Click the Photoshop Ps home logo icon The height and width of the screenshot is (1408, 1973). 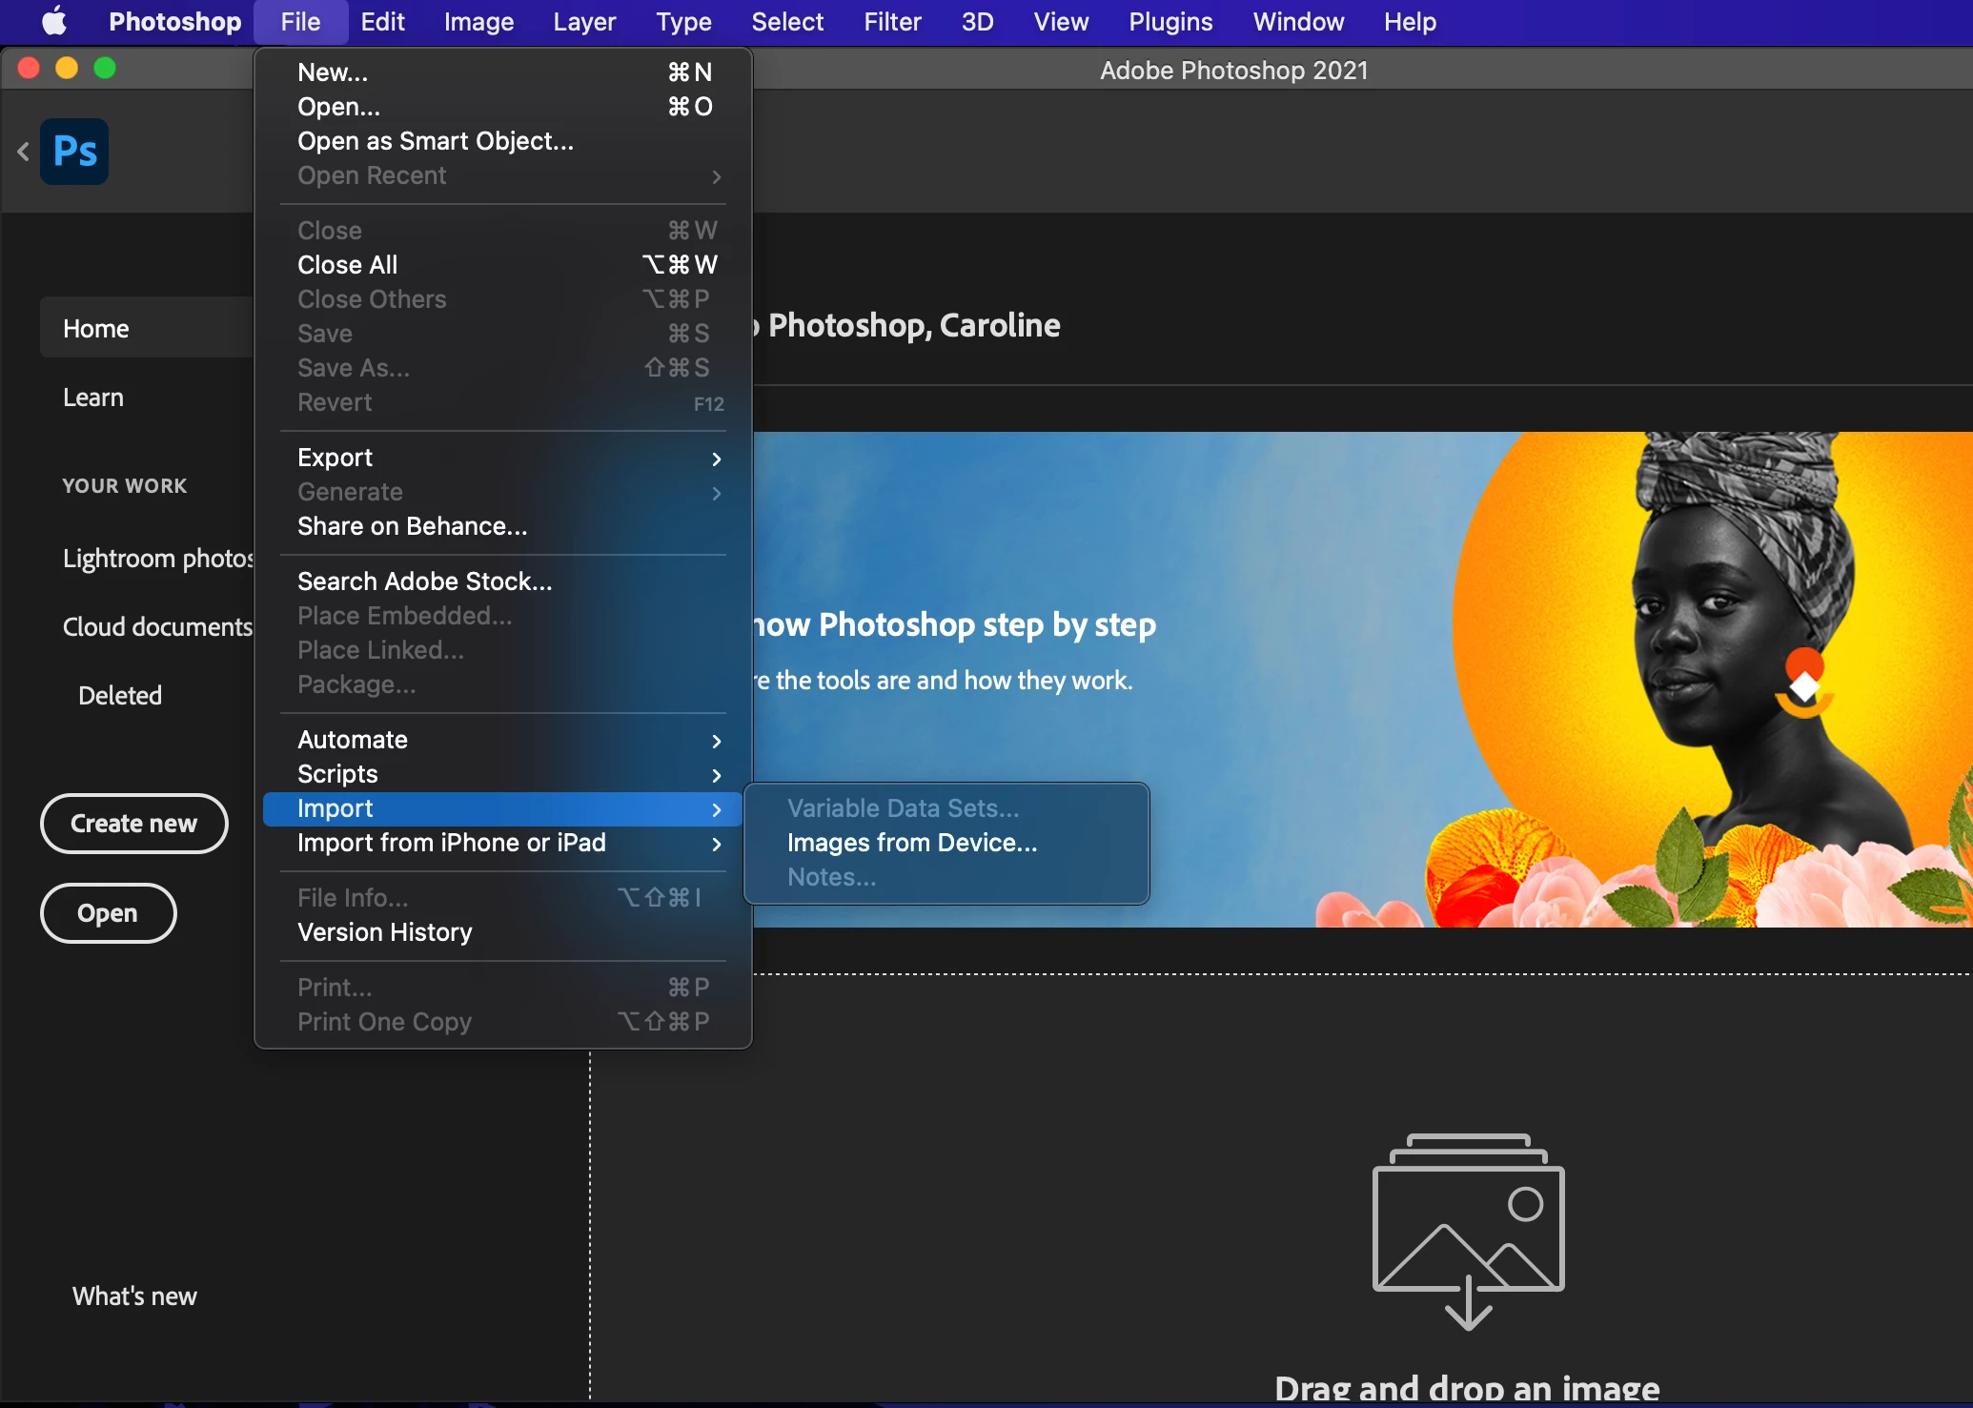point(74,152)
